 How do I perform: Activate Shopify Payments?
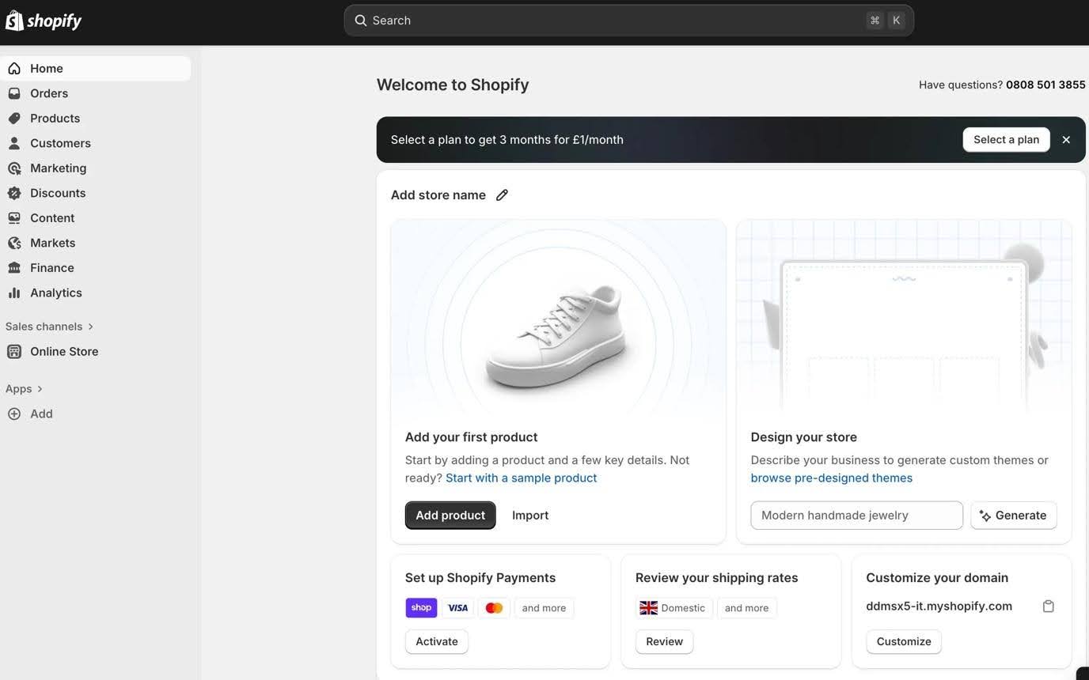pyautogui.click(x=437, y=641)
